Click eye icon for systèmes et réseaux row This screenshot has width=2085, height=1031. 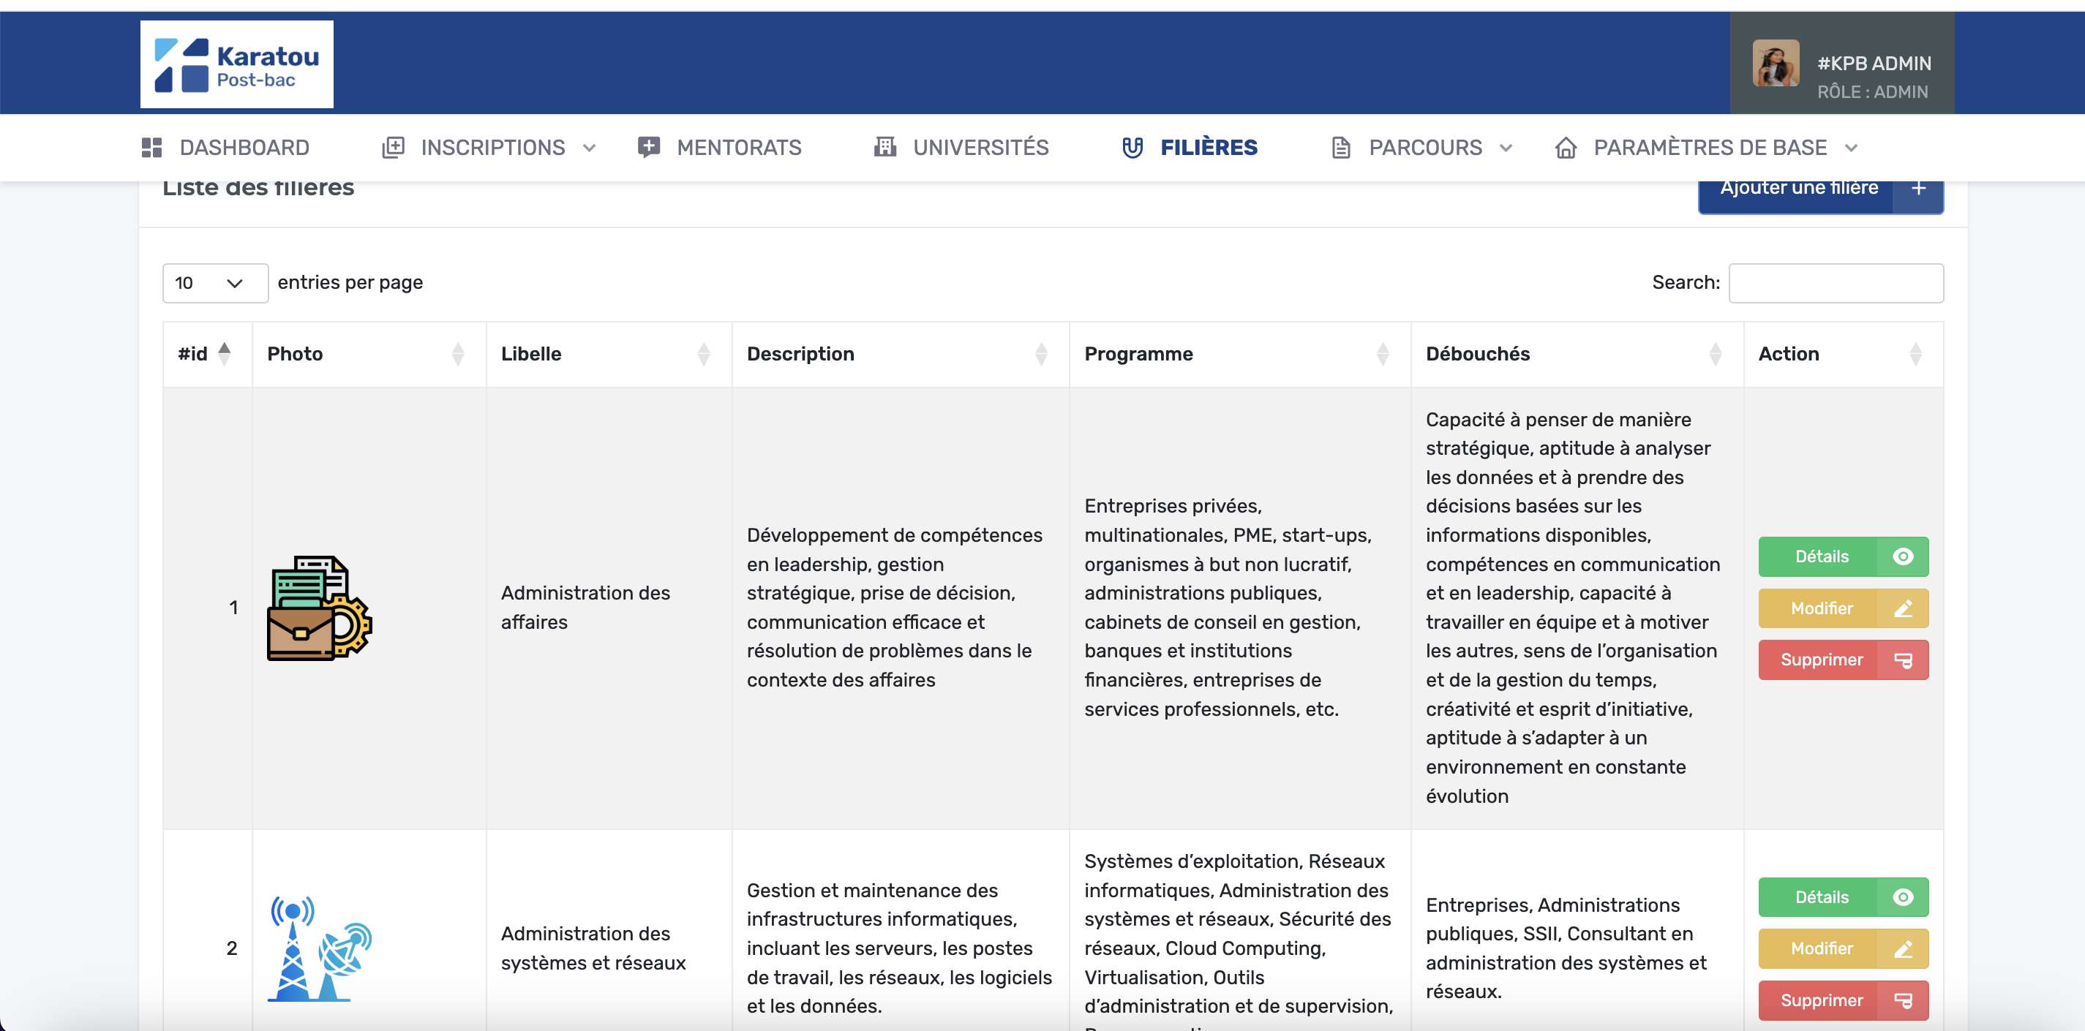coord(1903,897)
